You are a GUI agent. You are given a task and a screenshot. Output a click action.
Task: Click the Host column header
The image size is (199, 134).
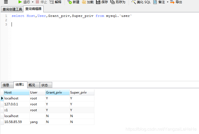(x=16, y=92)
